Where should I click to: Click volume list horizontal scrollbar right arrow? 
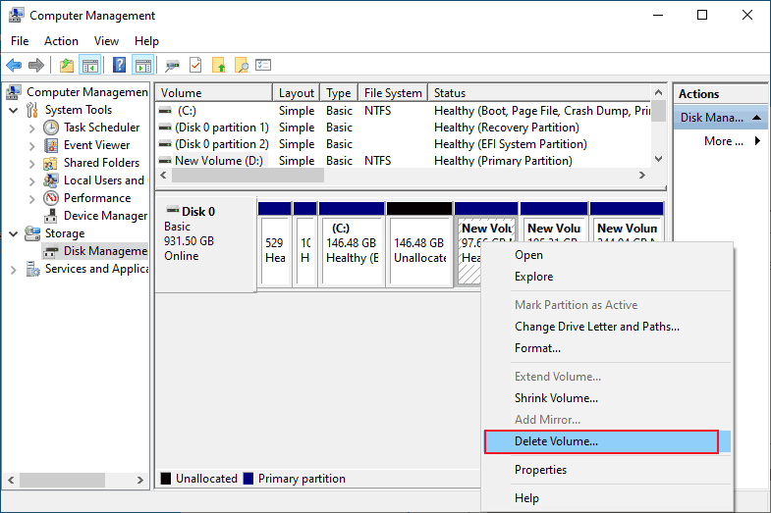tap(641, 176)
